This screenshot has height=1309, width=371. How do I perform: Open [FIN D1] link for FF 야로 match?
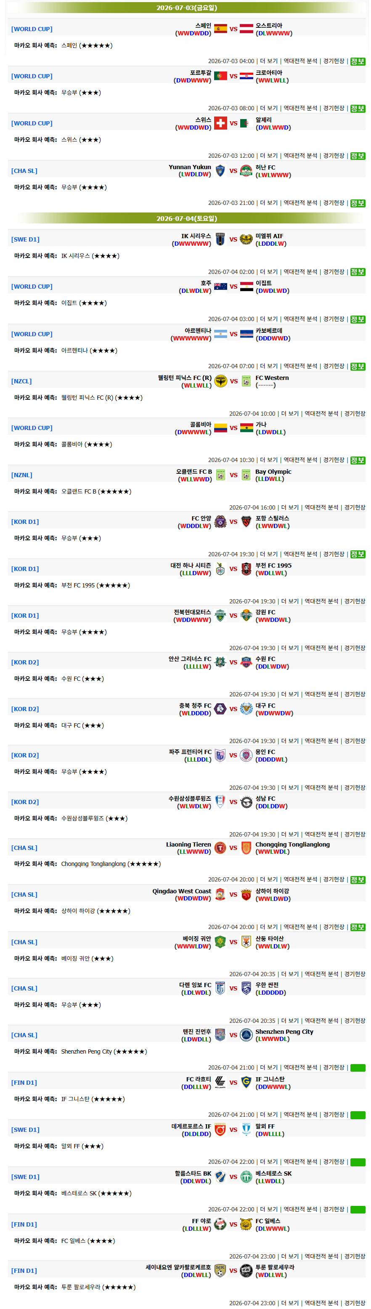tap(24, 1225)
